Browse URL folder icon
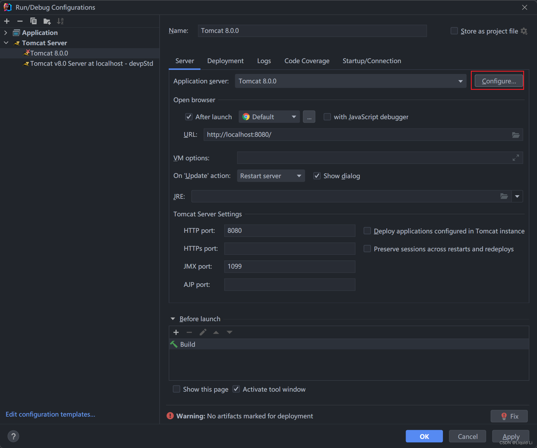The image size is (537, 448). [516, 135]
